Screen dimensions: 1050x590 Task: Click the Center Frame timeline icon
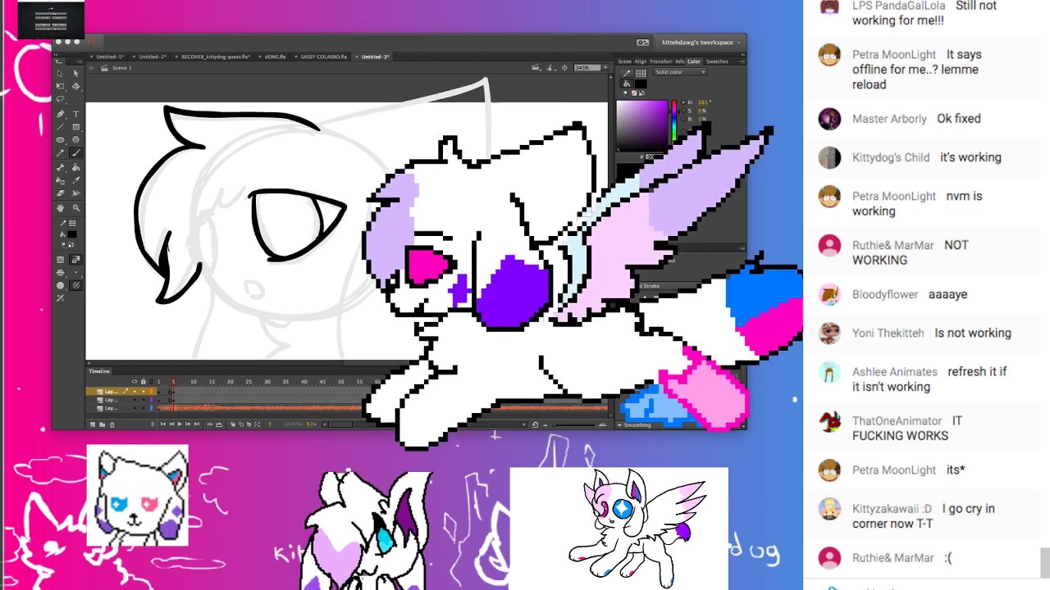coord(209,424)
